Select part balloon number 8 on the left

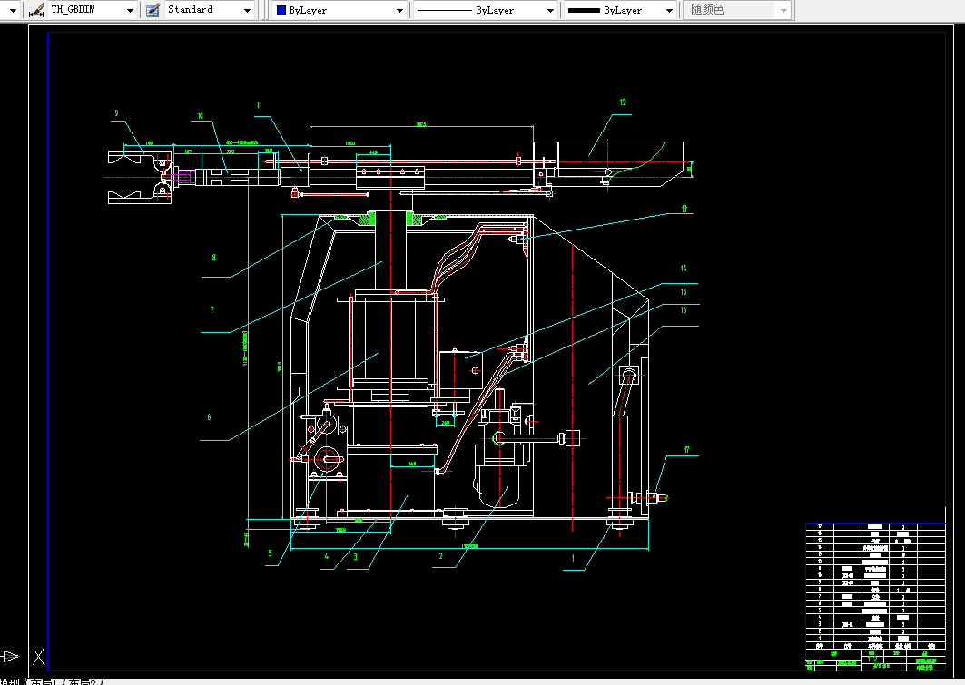point(213,258)
